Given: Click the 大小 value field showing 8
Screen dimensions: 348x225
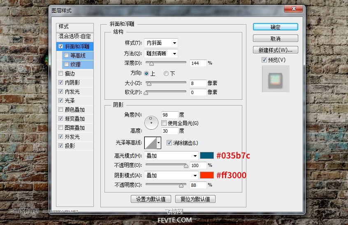Looking at the screenshot, I should point(198,83).
